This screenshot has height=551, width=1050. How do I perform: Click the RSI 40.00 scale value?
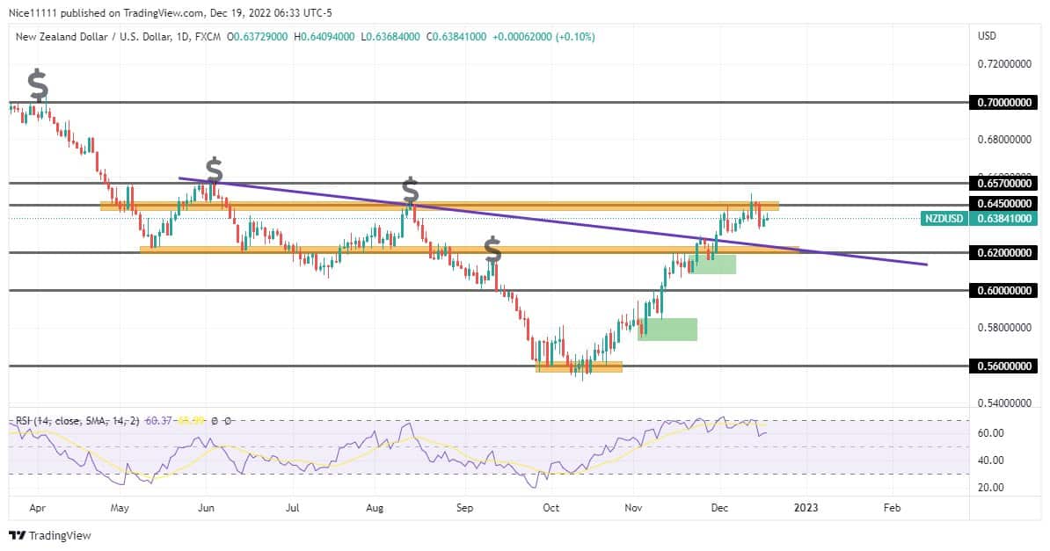pos(990,460)
